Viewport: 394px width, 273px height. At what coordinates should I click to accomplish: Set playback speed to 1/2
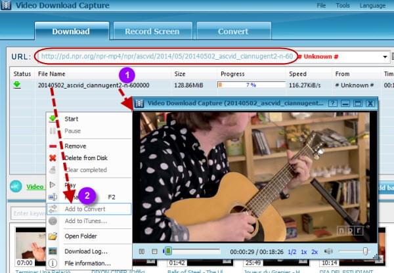coord(292,252)
